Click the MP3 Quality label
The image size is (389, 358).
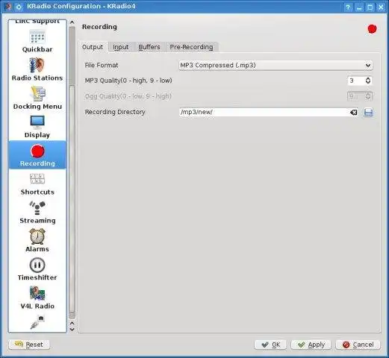[128, 81]
